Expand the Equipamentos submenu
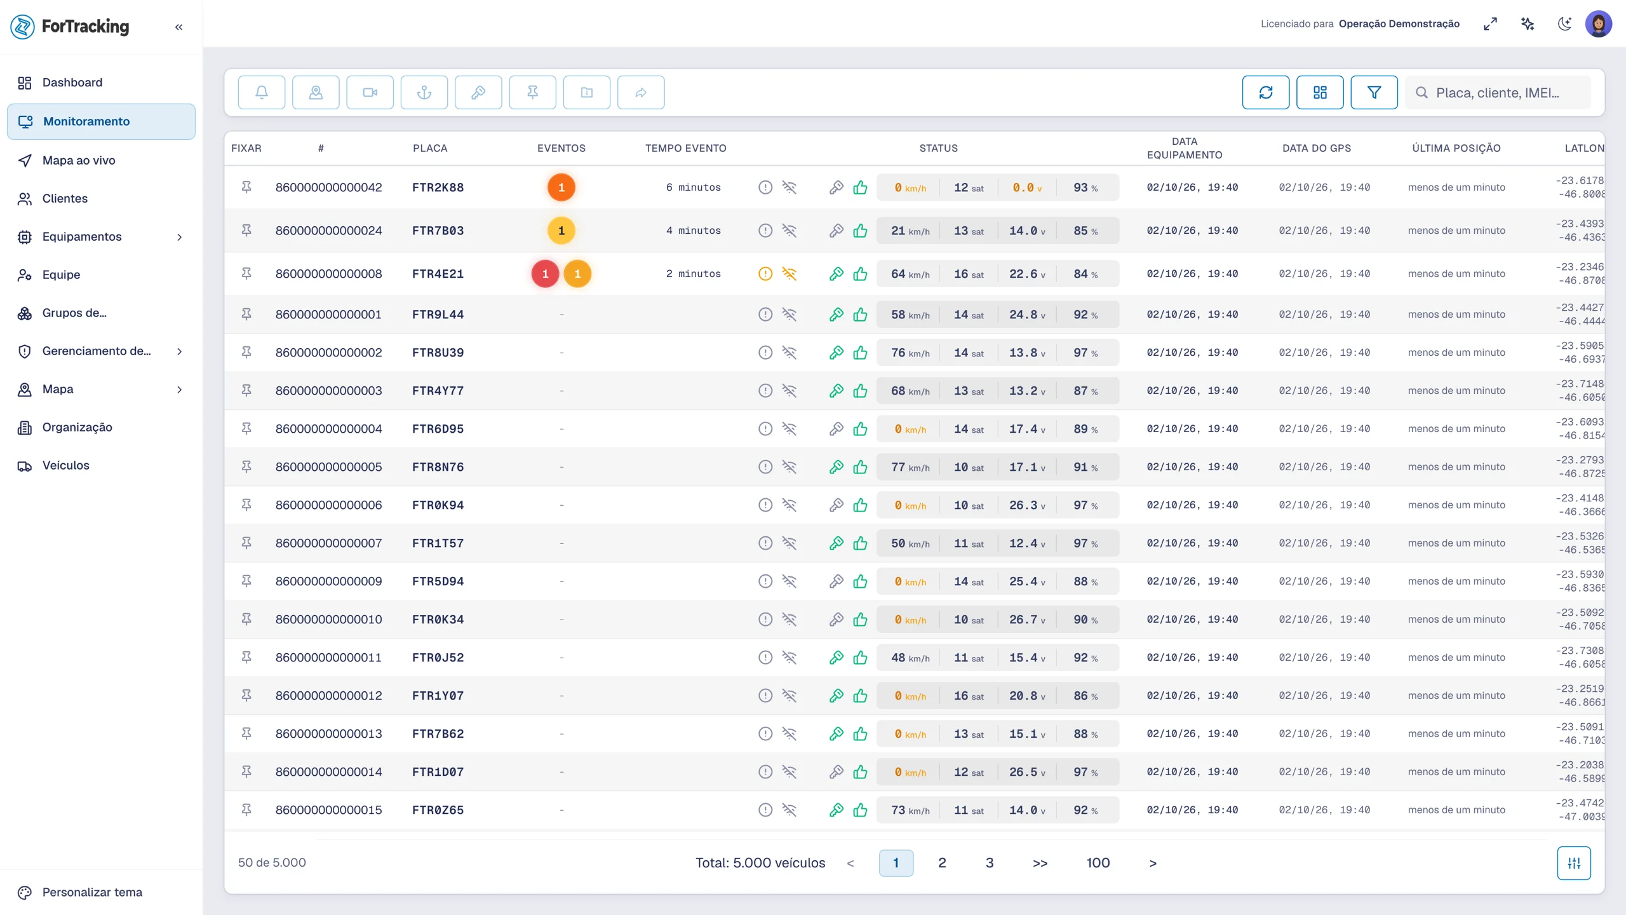 (180, 237)
